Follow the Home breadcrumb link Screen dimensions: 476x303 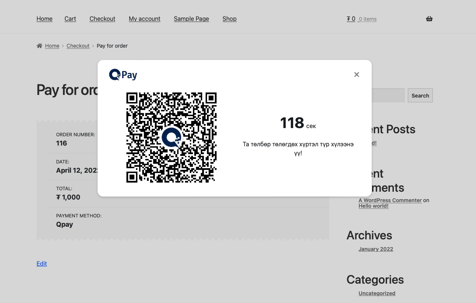(x=52, y=46)
